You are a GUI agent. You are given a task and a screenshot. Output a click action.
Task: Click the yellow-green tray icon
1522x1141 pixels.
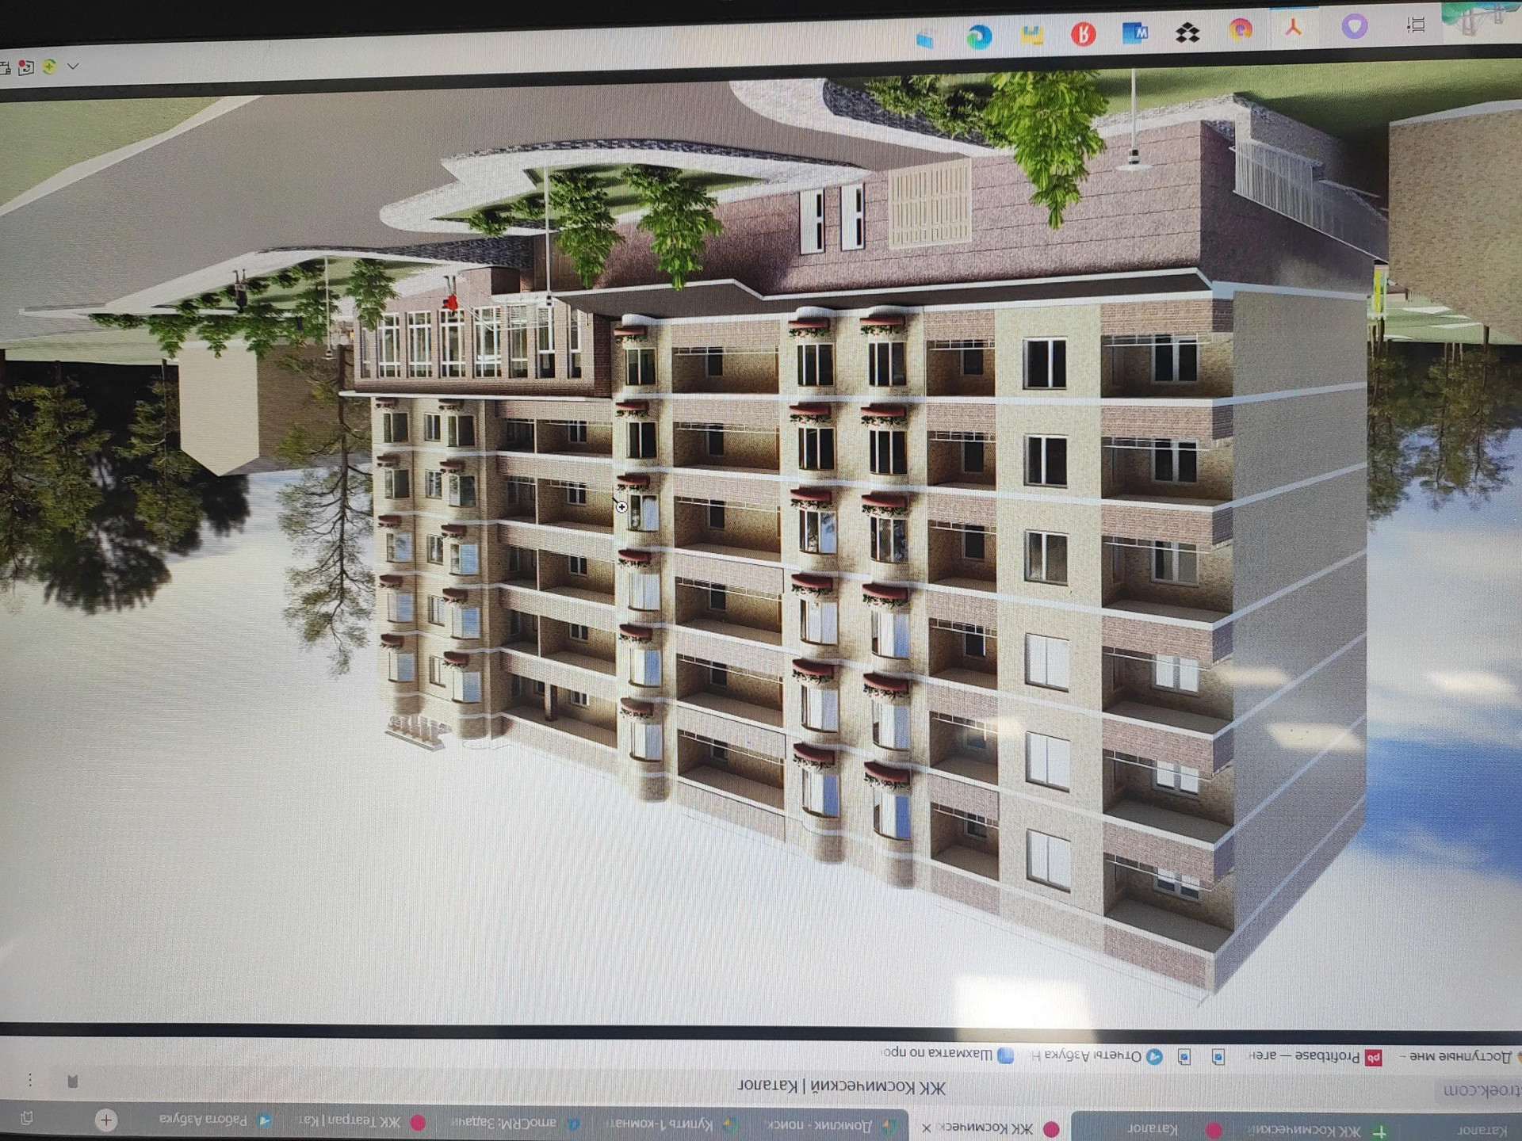click(x=50, y=67)
